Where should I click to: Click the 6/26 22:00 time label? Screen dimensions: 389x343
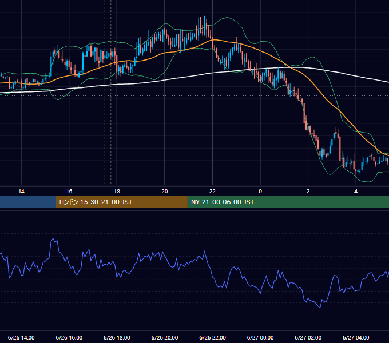click(x=213, y=337)
